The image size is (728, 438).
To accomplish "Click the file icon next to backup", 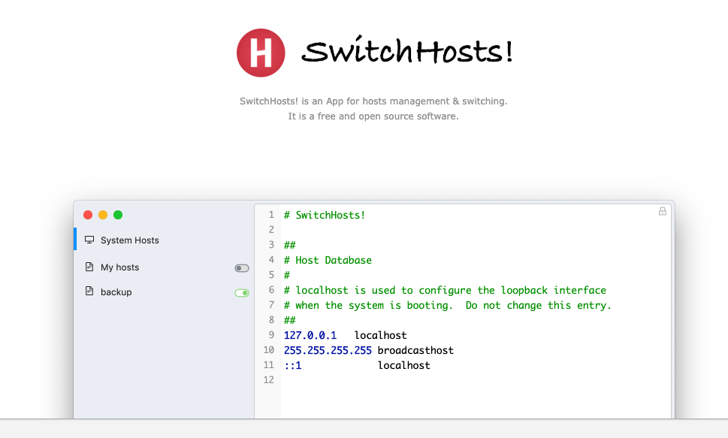I will click(x=89, y=291).
